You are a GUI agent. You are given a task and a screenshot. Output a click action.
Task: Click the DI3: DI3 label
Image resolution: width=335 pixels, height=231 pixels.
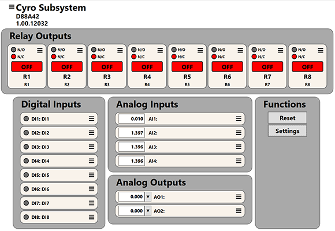(x=40, y=147)
